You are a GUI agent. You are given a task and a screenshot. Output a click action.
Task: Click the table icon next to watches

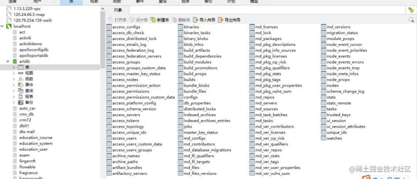pyautogui.click(x=324, y=138)
